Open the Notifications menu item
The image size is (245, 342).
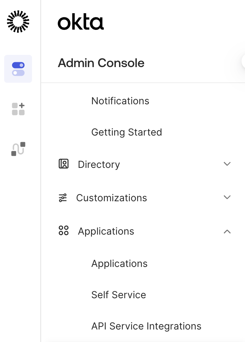pyautogui.click(x=120, y=101)
